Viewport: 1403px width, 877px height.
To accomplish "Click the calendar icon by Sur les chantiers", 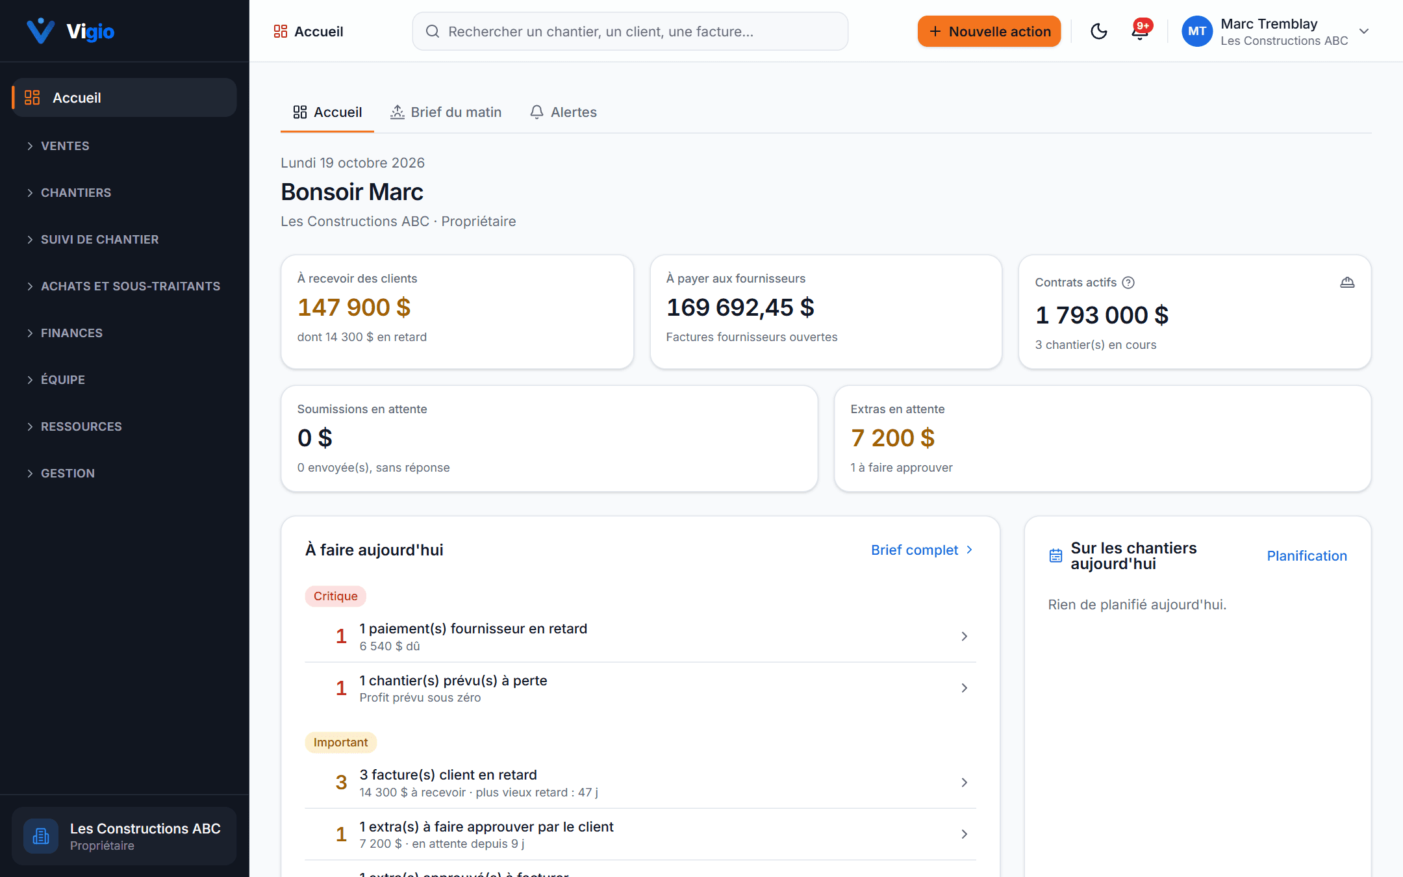I will click(1055, 556).
